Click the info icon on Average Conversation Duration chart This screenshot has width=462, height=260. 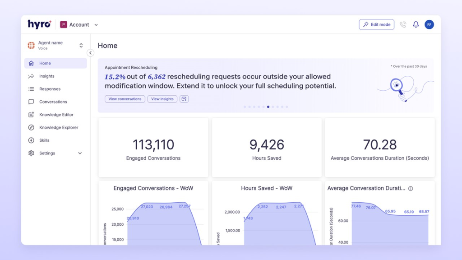[x=410, y=188]
